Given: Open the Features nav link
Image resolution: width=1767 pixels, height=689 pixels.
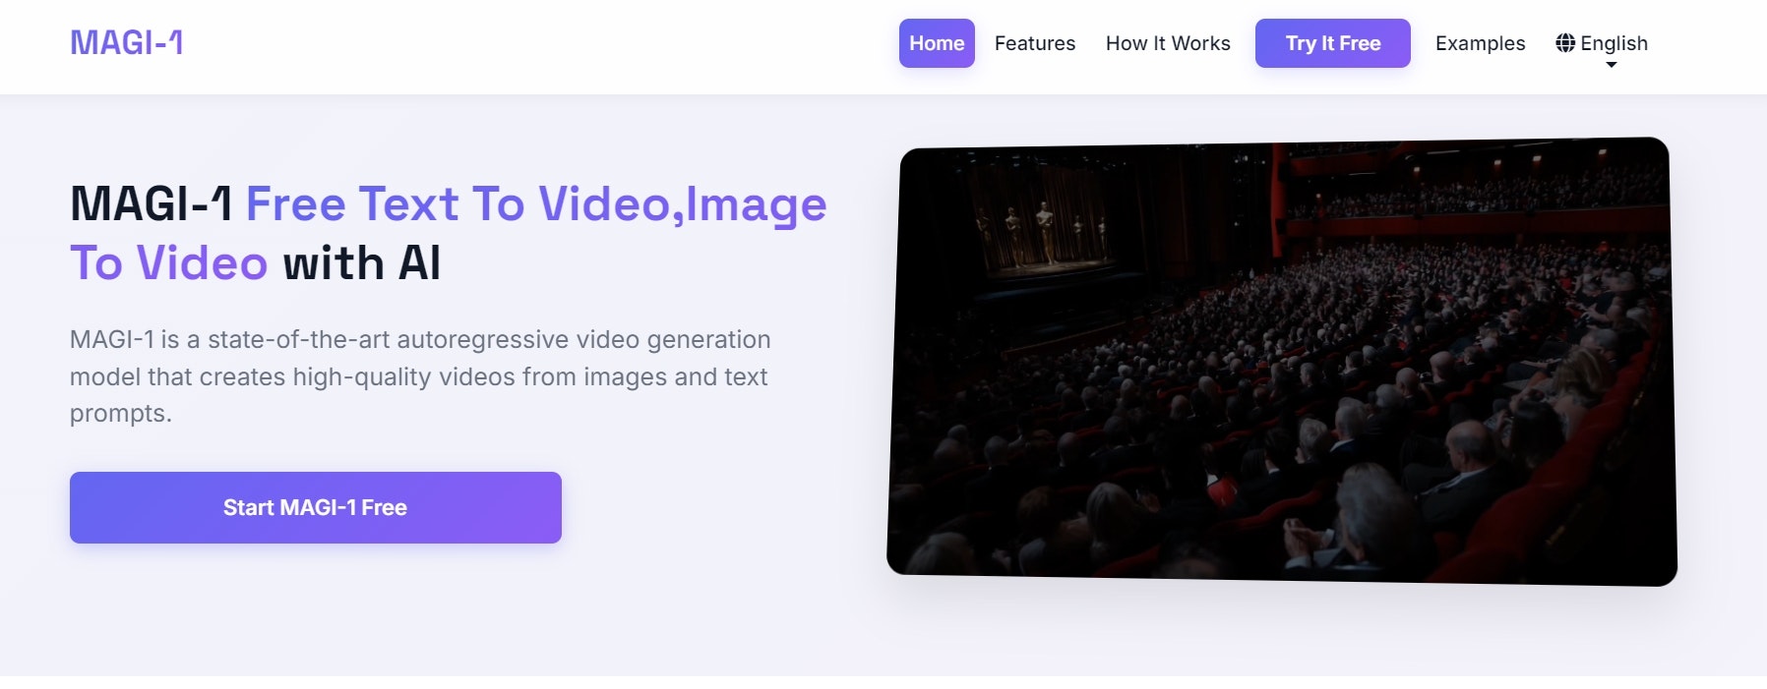Looking at the screenshot, I should pyautogui.click(x=1035, y=43).
